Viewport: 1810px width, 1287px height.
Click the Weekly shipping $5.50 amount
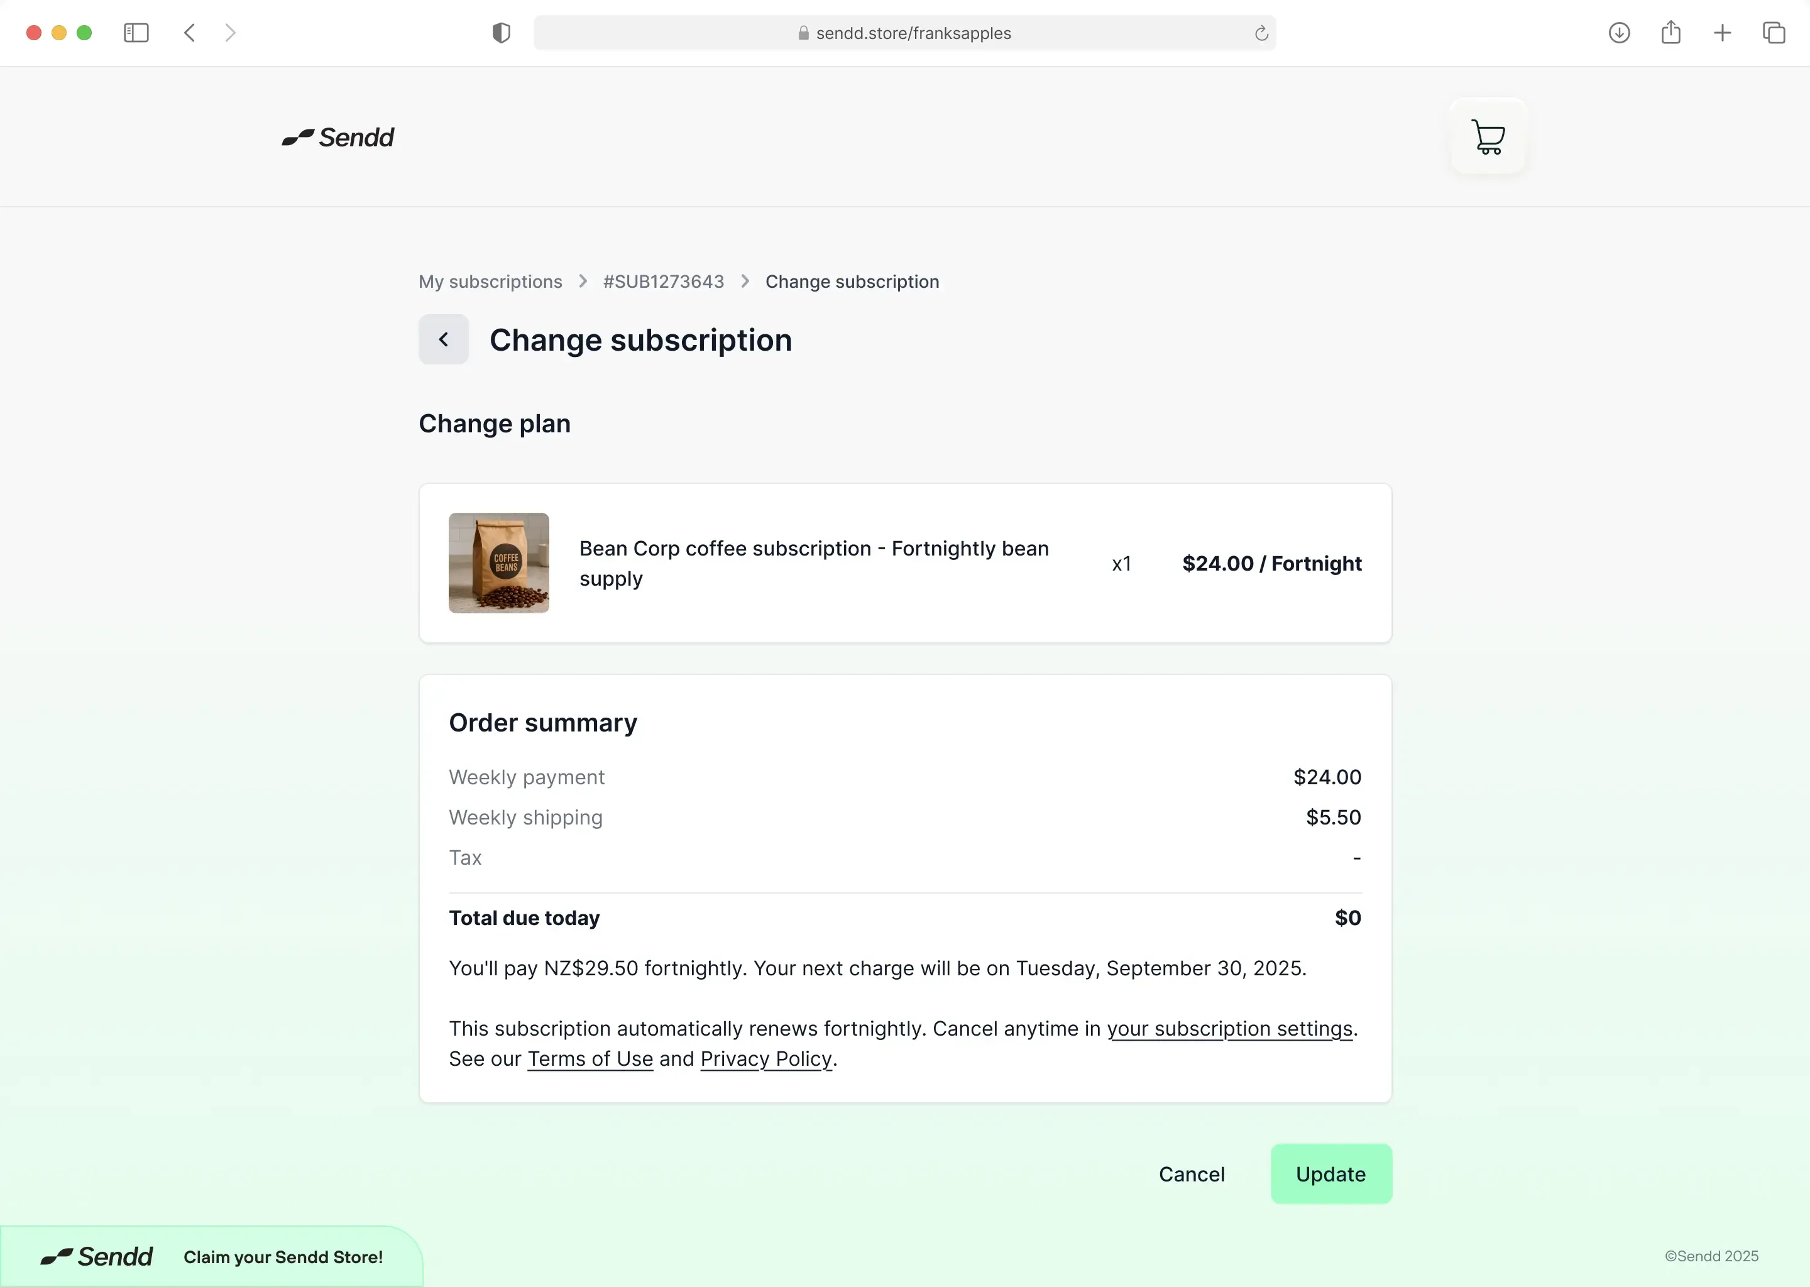pyautogui.click(x=1333, y=817)
